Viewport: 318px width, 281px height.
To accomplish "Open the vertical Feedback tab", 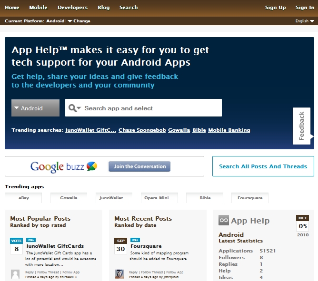I will (x=301, y=126).
